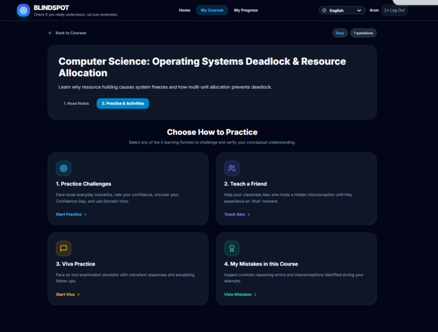Click the Viva Practice oral examination description
This screenshot has width=438, height=332.
(125, 278)
